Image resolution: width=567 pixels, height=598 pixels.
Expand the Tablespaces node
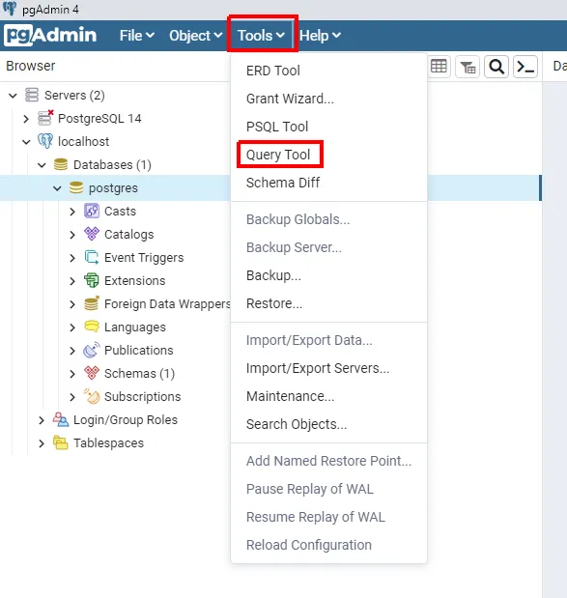pyautogui.click(x=42, y=443)
